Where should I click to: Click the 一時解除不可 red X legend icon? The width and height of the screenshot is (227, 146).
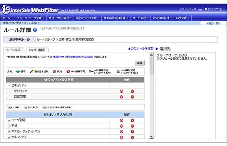68,71
